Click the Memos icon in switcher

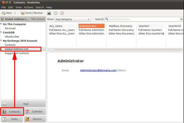(x=27, y=119)
